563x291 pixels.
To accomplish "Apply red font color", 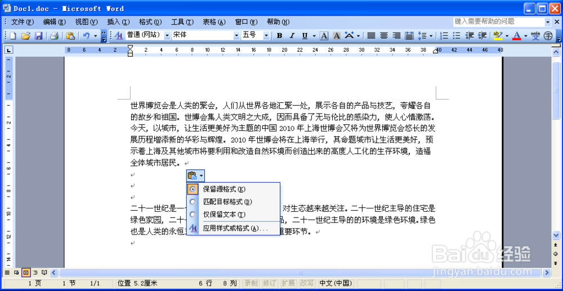I will (x=517, y=35).
